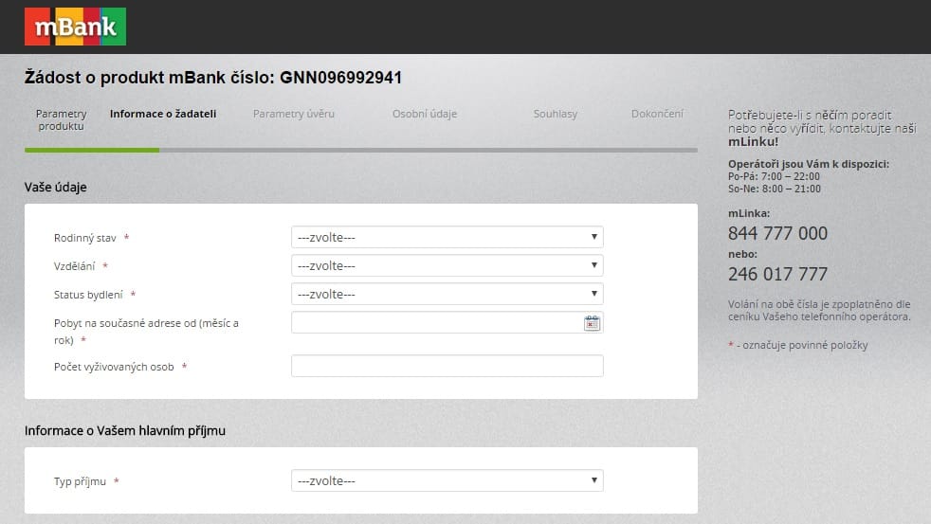The image size is (931, 524).
Task: Open the calendar date picker icon
Action: point(592,323)
